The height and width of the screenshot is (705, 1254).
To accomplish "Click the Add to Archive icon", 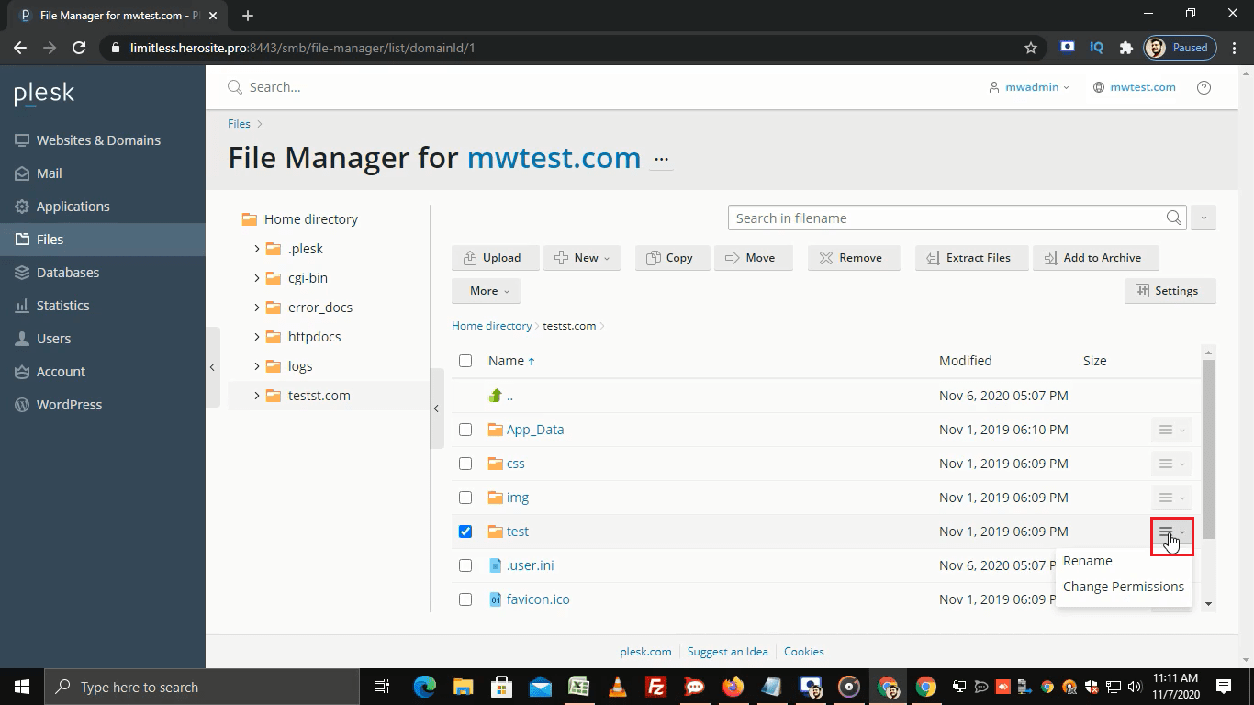I will [1095, 258].
